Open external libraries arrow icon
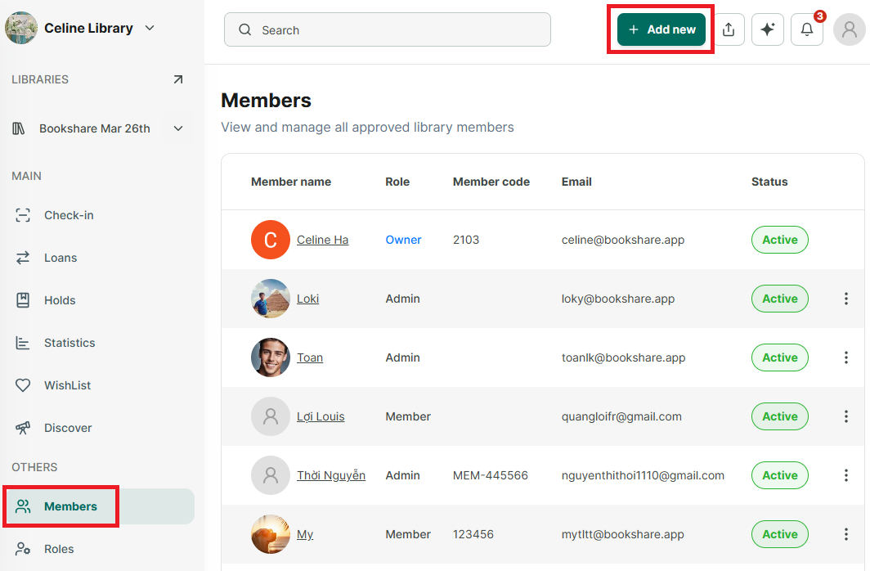870x571 pixels. point(177,79)
